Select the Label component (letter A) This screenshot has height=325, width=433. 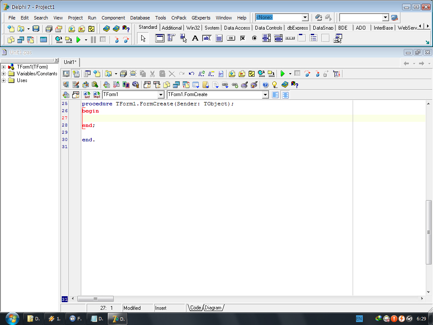coord(195,38)
